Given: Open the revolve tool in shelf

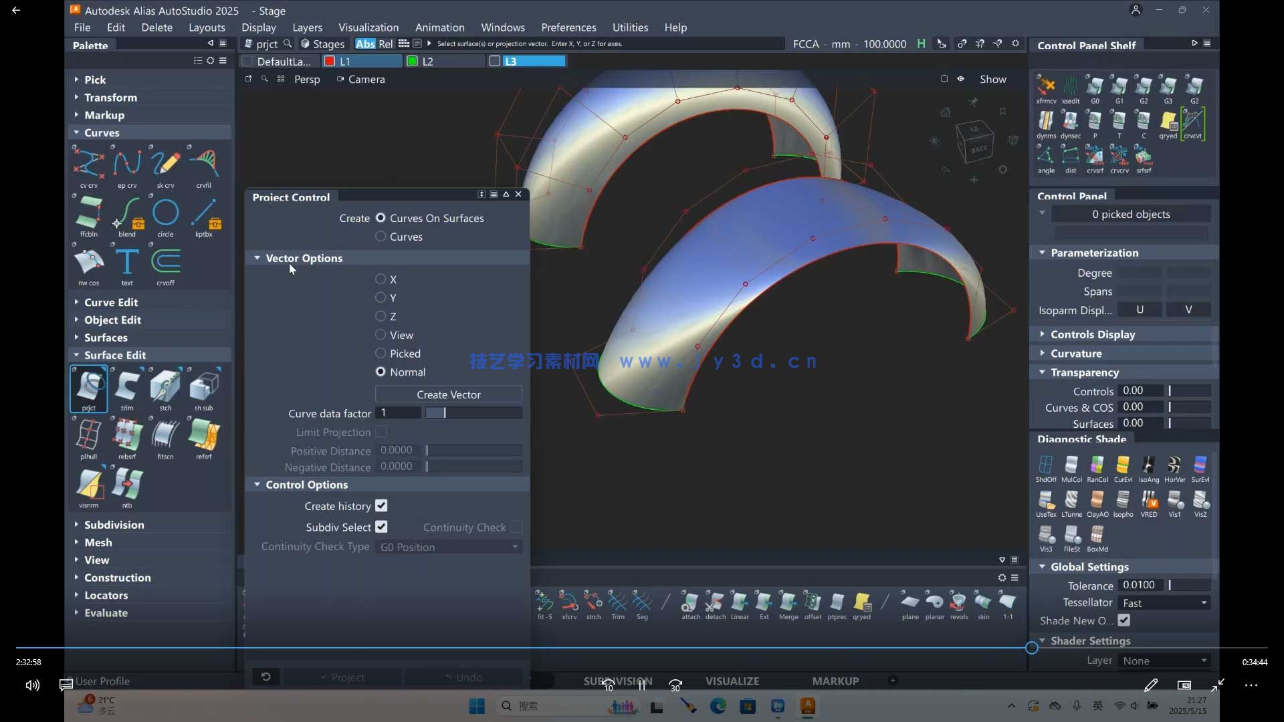Looking at the screenshot, I should pos(958,602).
